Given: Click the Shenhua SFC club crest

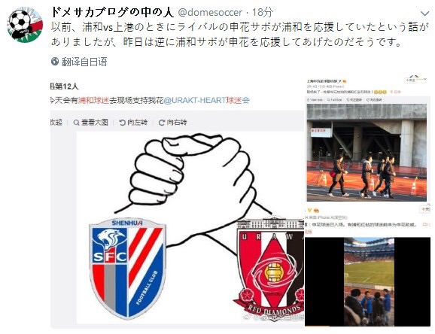Looking at the screenshot, I should 128,269.
